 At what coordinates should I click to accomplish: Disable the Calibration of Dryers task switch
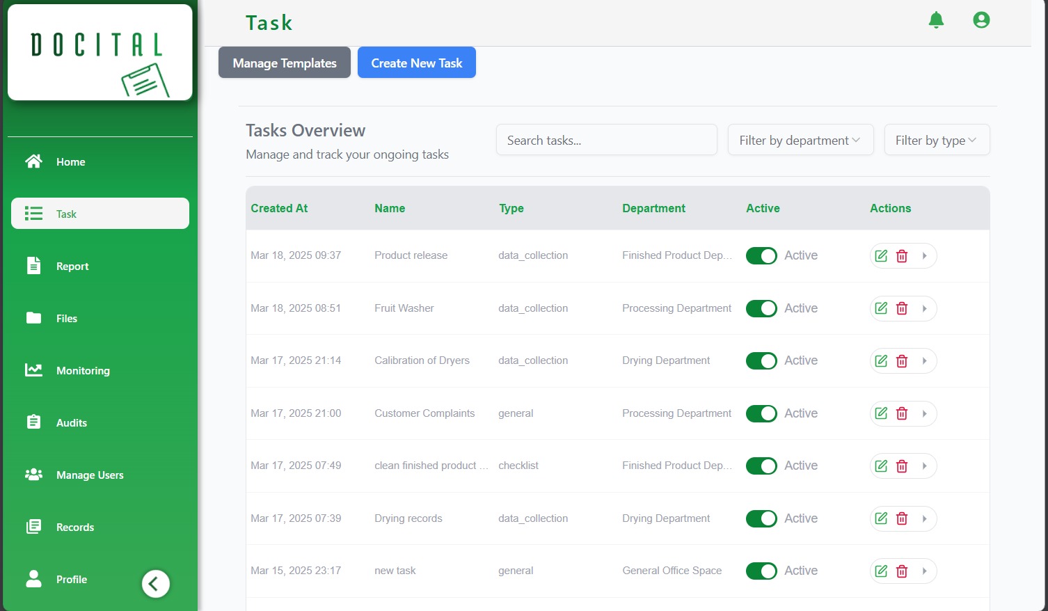761,360
